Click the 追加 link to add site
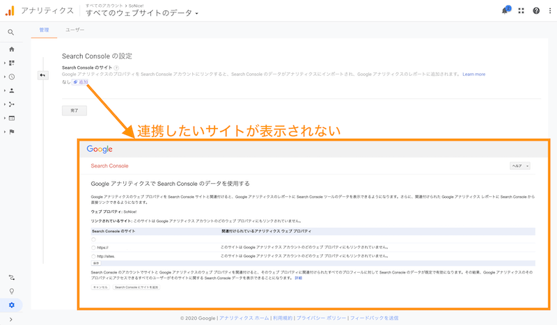557x325 pixels. [x=81, y=82]
